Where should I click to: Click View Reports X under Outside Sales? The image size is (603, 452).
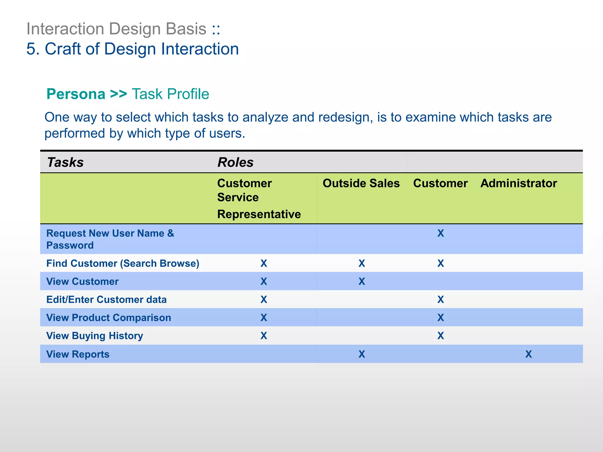tap(362, 354)
